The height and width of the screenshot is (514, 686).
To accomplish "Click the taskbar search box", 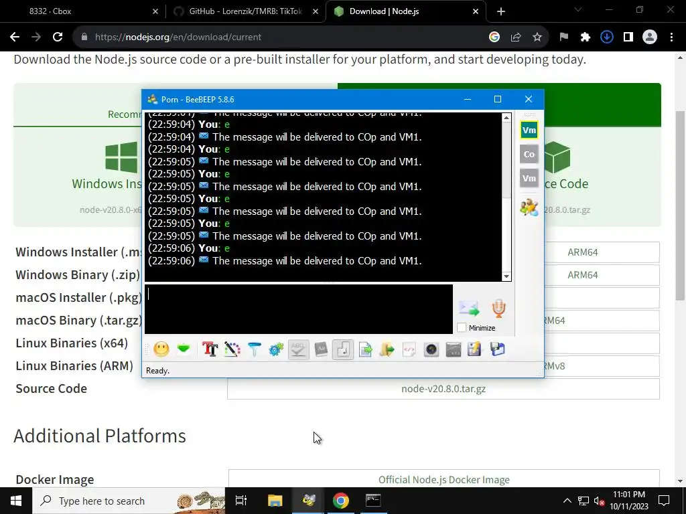I will (129, 501).
